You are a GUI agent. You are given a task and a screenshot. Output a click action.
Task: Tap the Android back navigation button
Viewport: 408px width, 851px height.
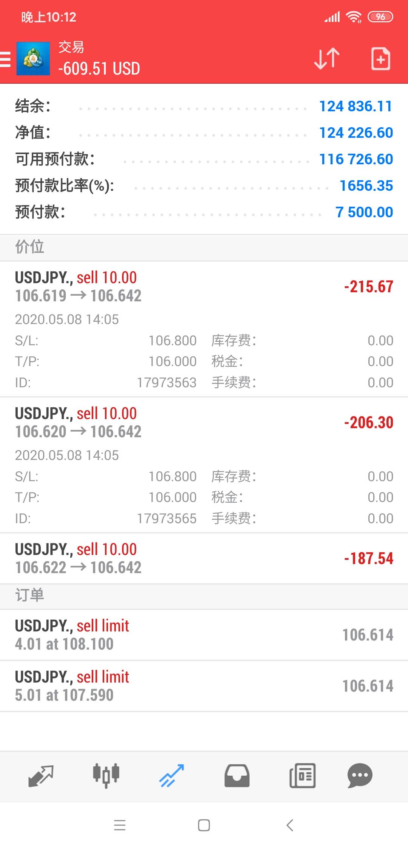point(290,825)
